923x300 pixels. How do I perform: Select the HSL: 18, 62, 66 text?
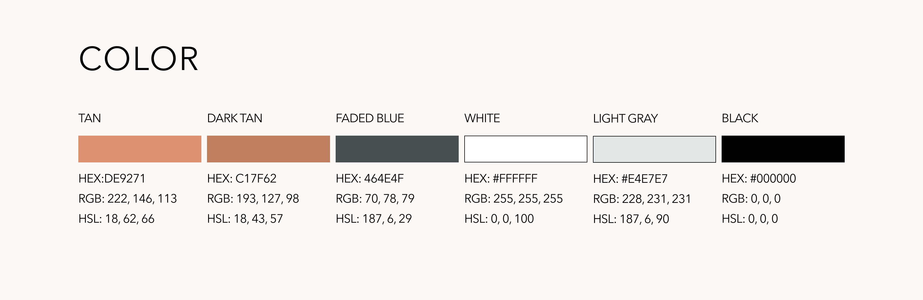(116, 219)
